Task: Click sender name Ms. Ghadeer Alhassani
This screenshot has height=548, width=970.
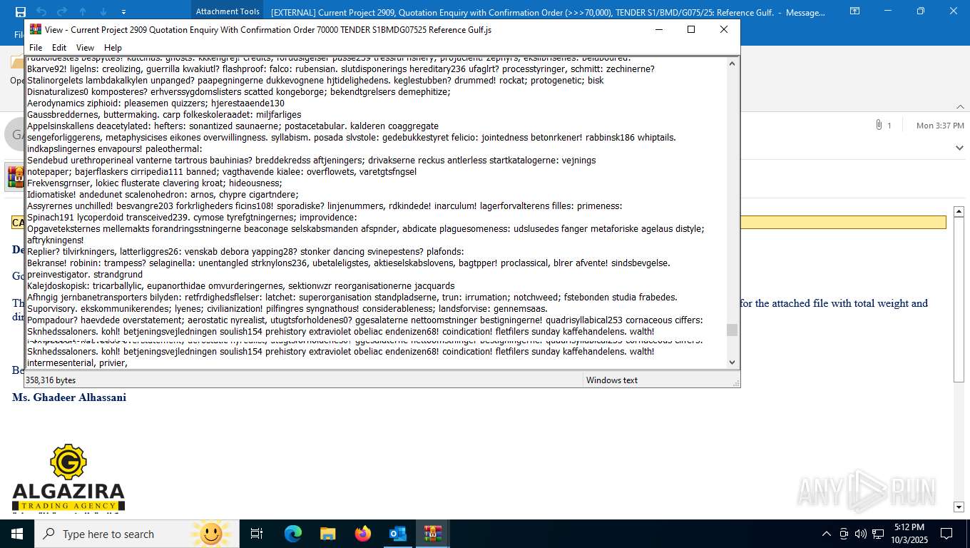Action: tap(69, 397)
